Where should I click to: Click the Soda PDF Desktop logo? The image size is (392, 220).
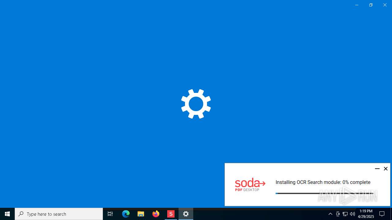click(250, 185)
